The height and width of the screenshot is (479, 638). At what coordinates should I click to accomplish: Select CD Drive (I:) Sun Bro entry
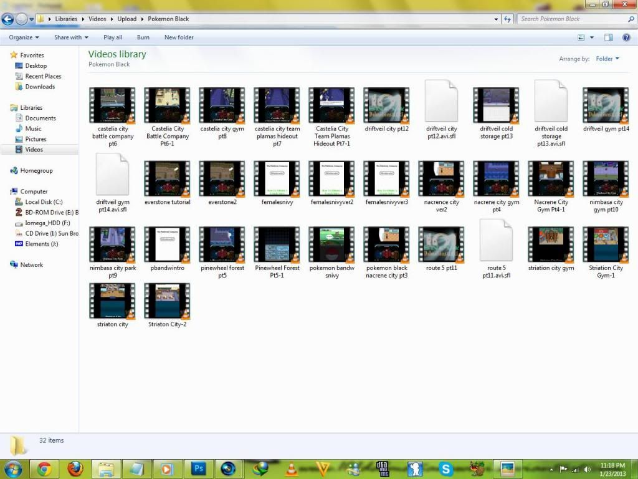[x=46, y=233]
